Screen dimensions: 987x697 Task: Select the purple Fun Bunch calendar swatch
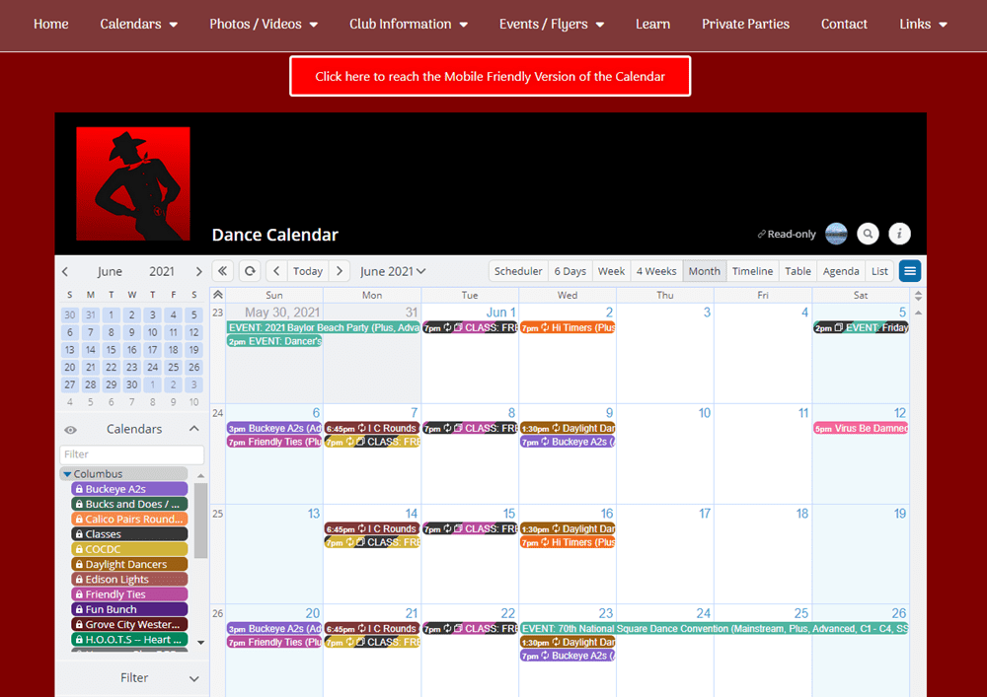tap(129, 610)
